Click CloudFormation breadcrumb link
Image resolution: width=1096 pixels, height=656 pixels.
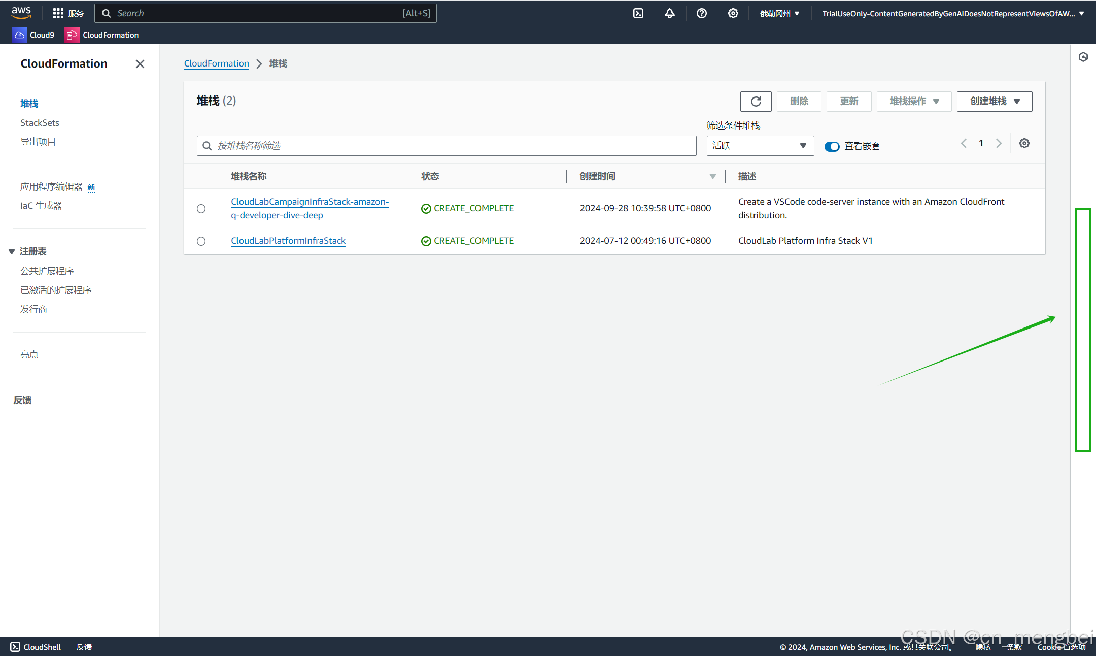point(216,63)
